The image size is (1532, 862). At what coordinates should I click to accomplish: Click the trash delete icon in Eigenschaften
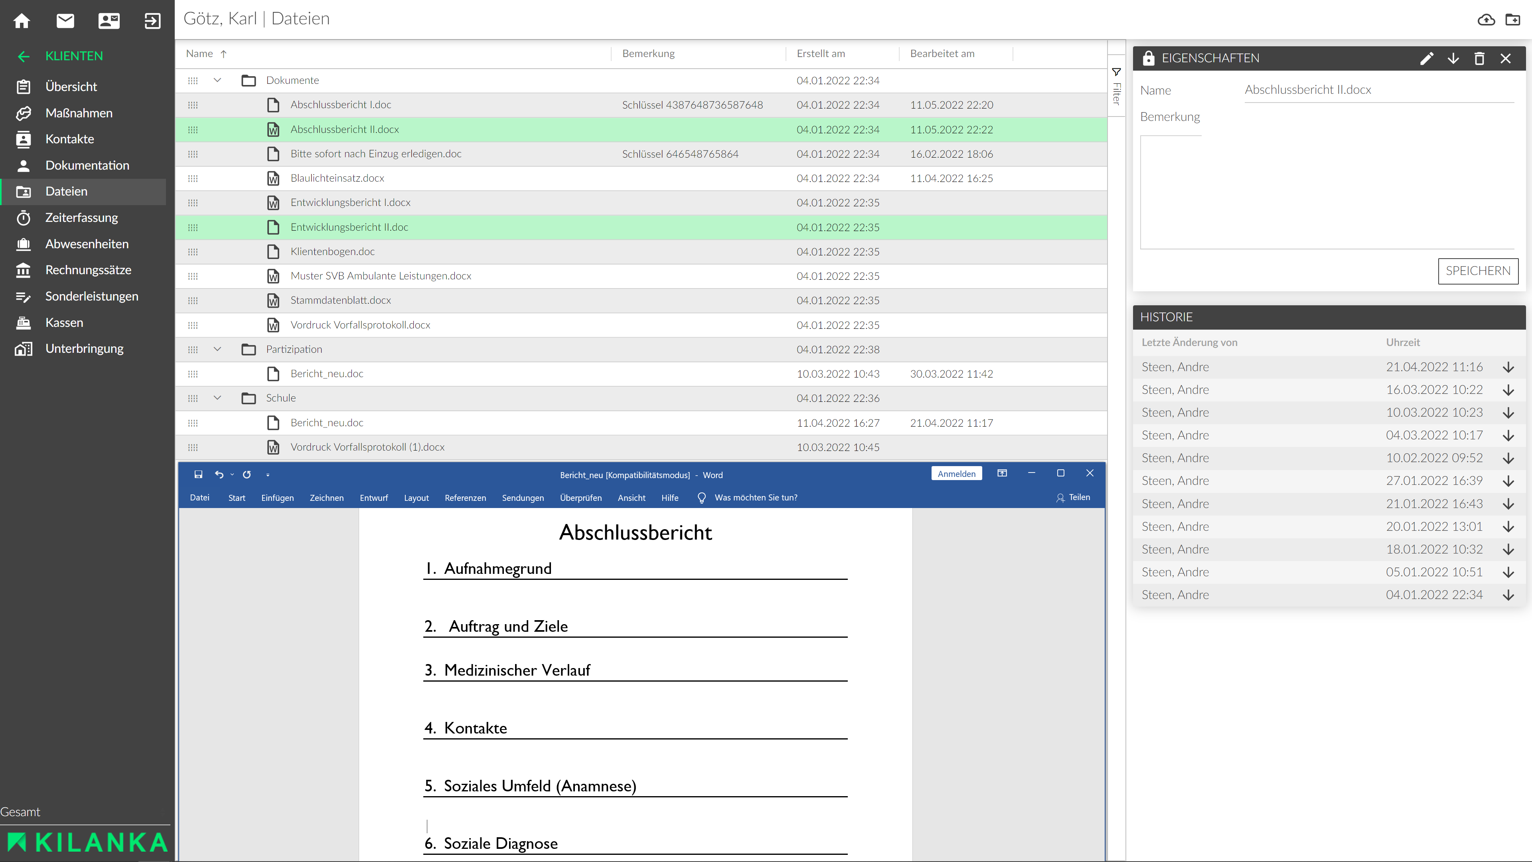(x=1479, y=58)
